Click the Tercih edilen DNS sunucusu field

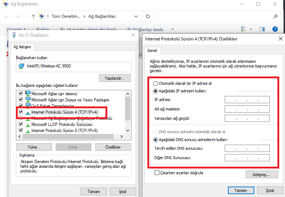click(x=247, y=148)
